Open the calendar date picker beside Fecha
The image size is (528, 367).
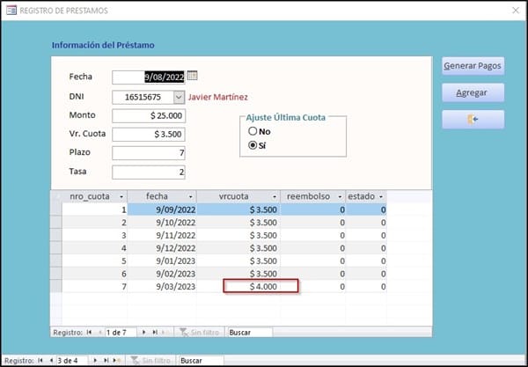pos(193,77)
